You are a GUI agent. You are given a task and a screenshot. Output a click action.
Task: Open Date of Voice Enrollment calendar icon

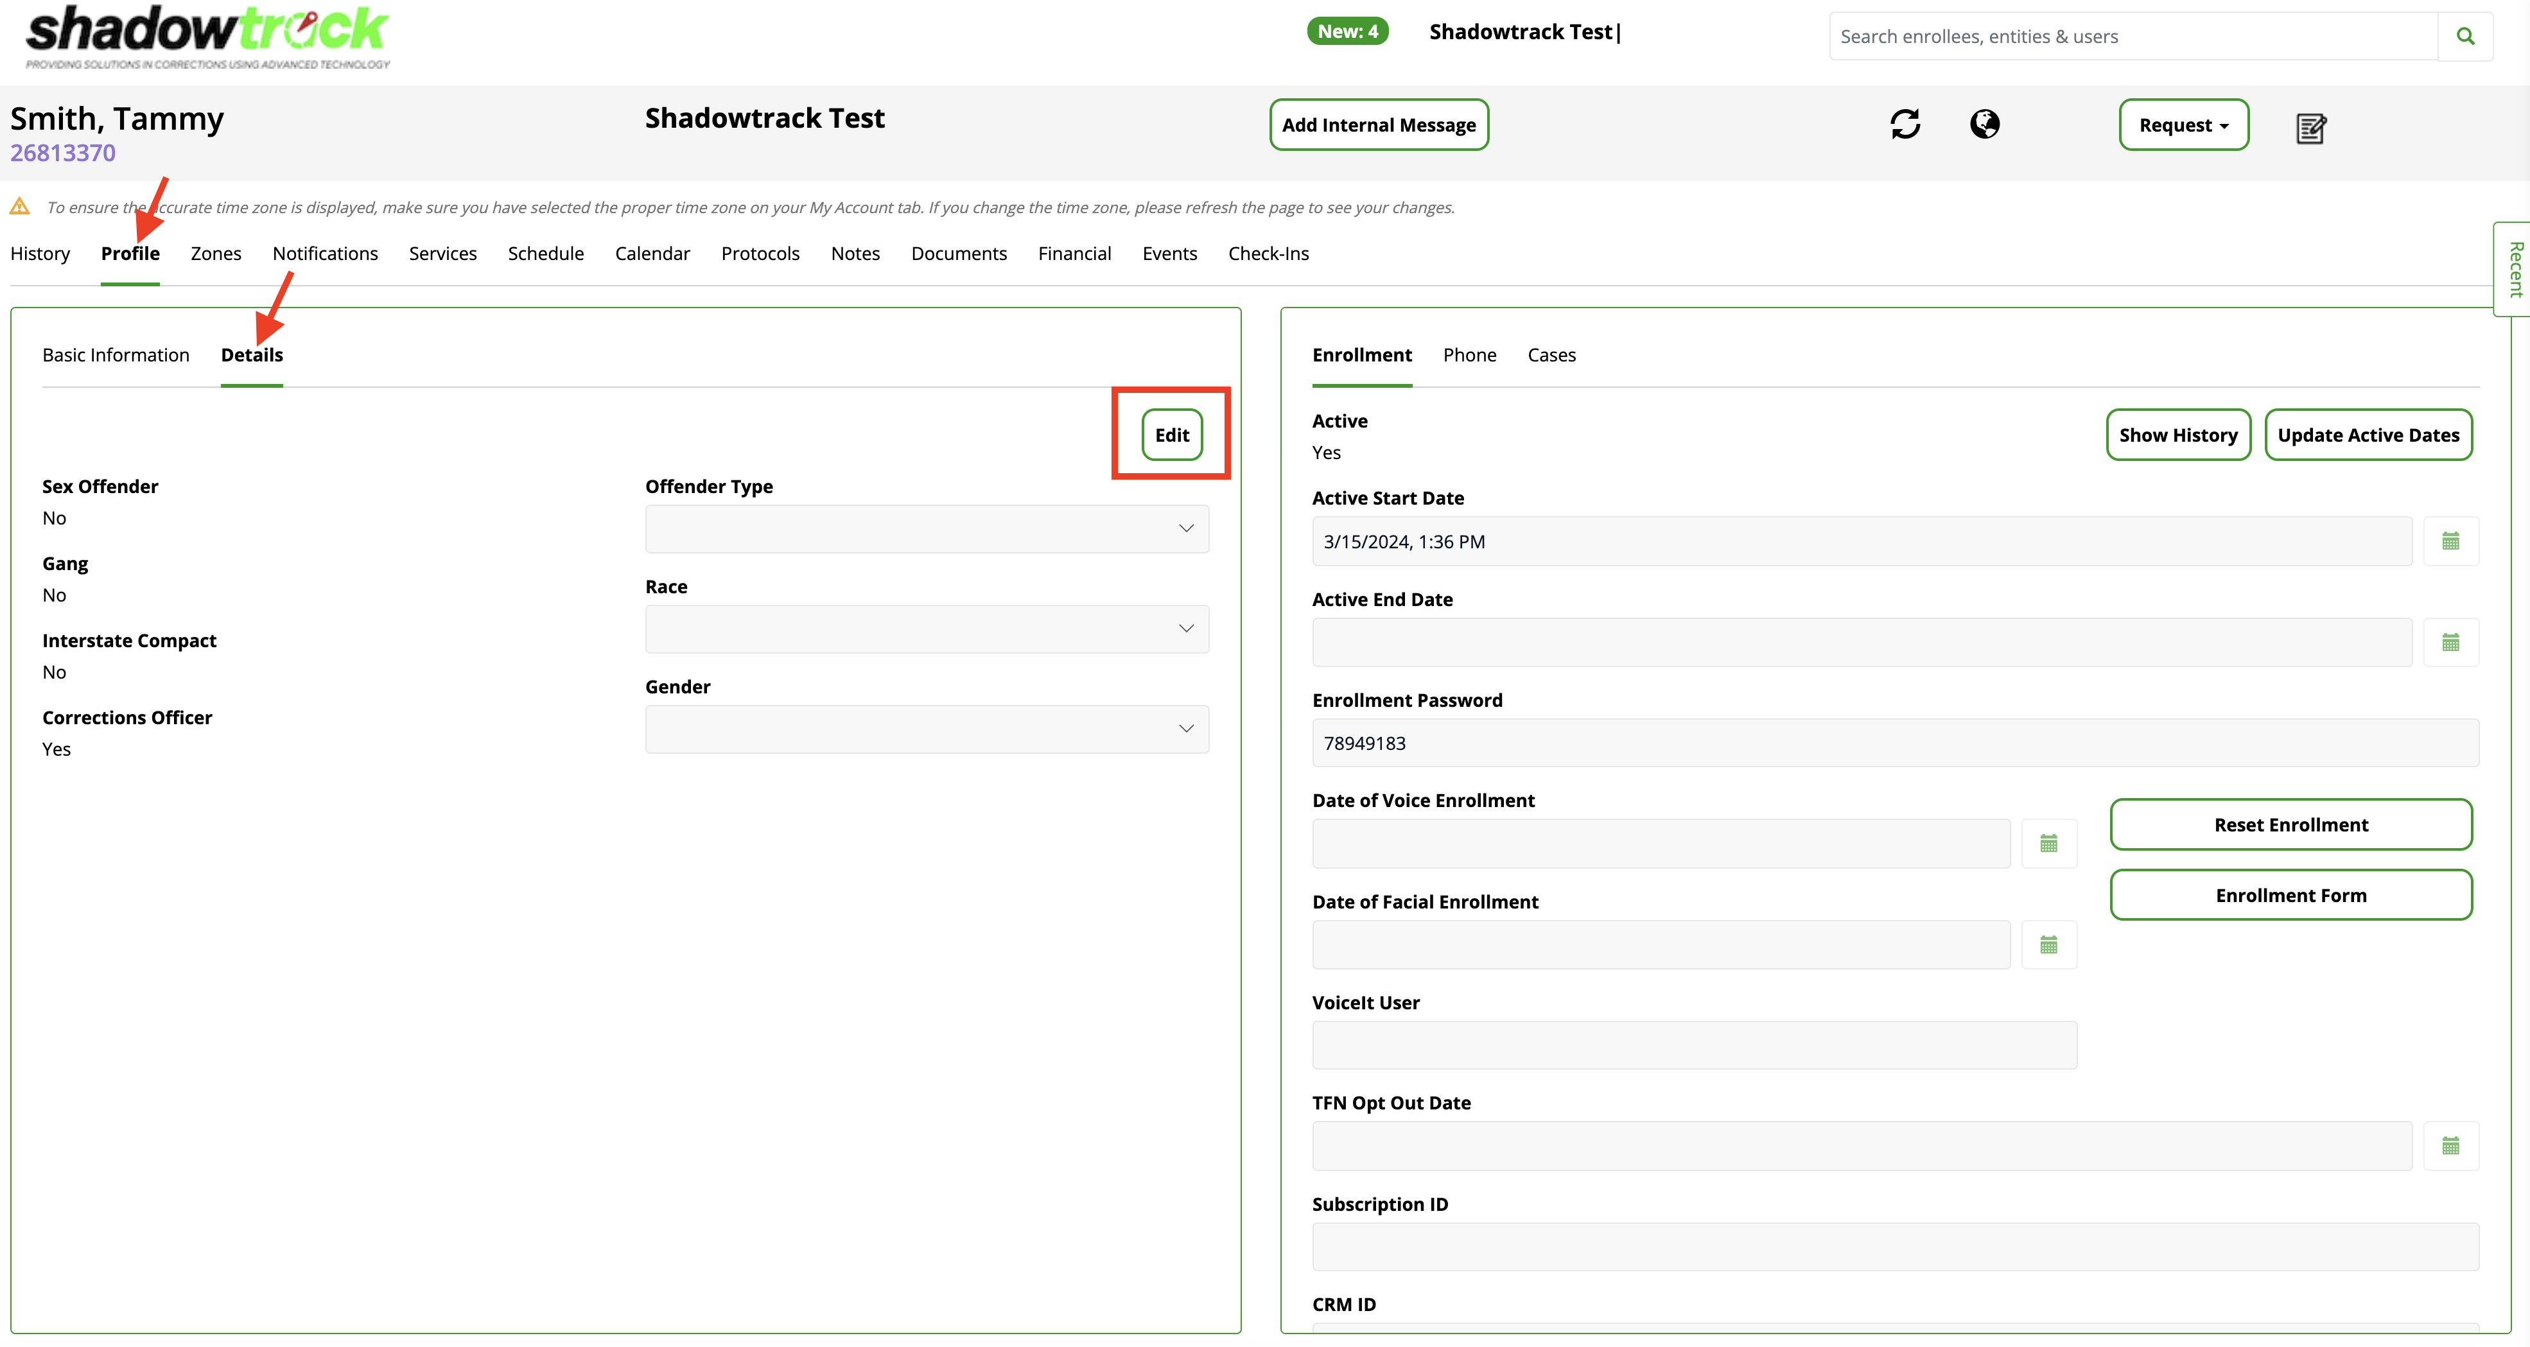(x=2048, y=844)
